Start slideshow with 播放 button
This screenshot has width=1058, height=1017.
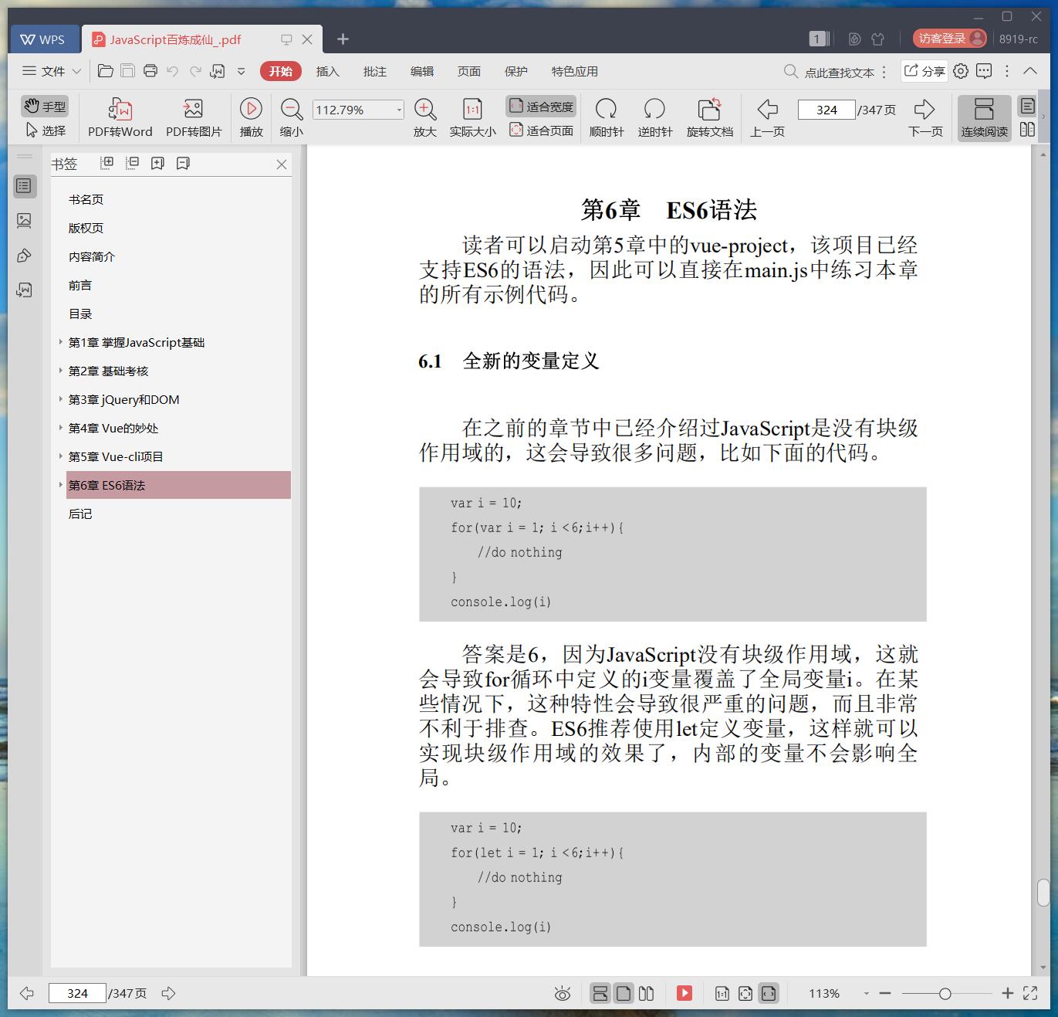(251, 117)
